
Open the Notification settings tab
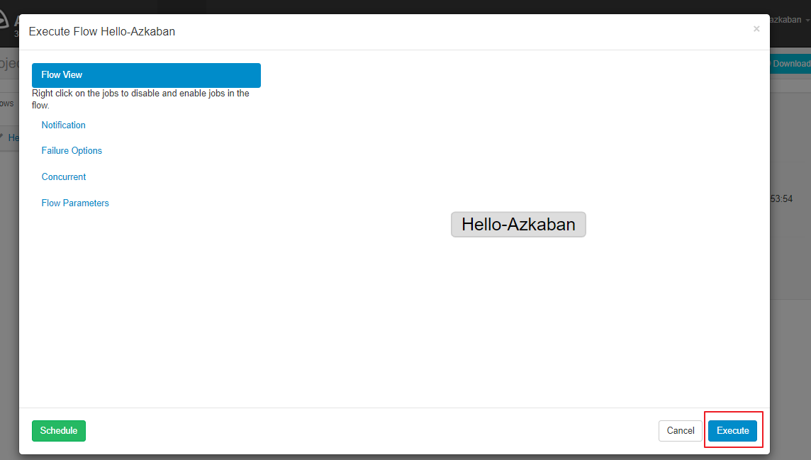click(63, 125)
